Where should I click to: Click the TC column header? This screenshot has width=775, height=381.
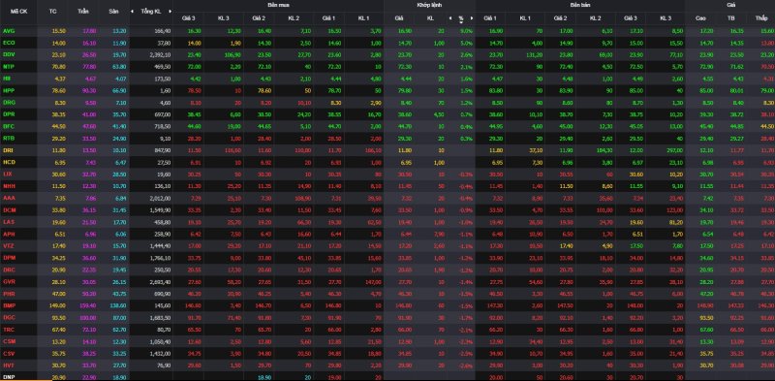53,11
